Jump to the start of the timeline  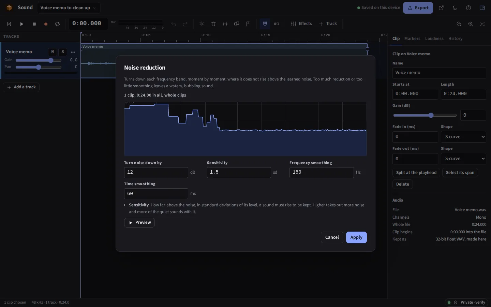click(x=9, y=24)
